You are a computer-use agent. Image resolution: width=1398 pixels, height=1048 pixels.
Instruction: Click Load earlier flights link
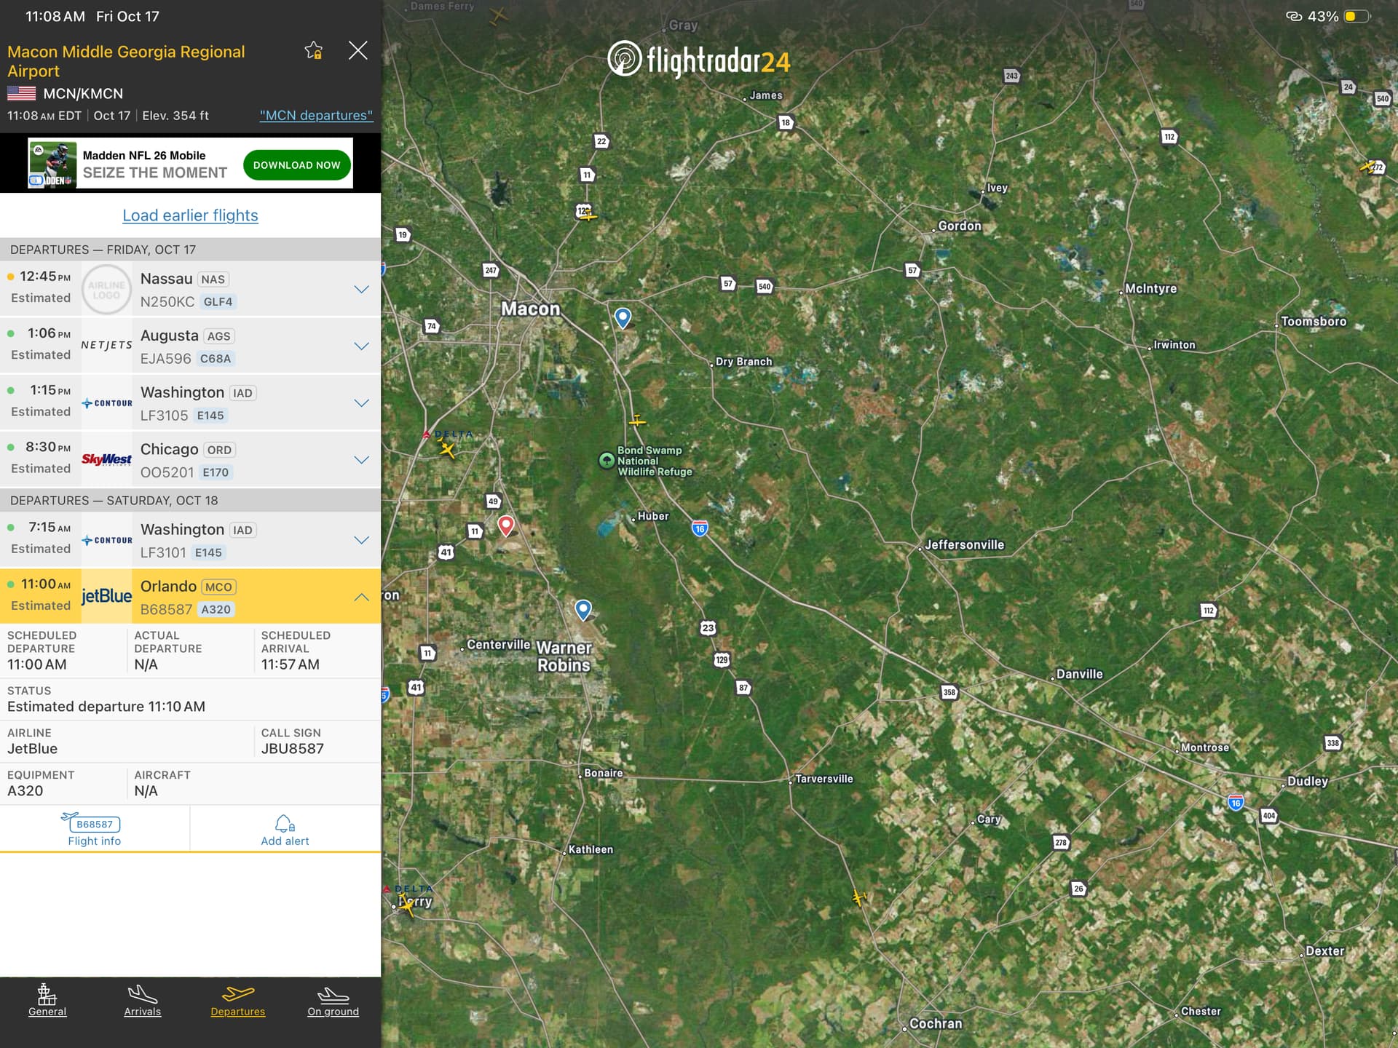point(190,215)
